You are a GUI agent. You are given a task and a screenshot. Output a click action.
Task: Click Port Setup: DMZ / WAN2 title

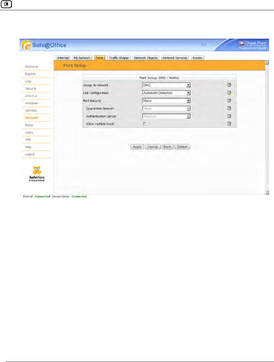159,78
